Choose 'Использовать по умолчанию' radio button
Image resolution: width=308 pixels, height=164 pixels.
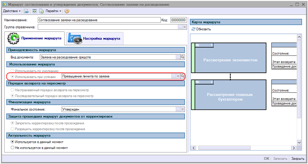(x=13, y=71)
